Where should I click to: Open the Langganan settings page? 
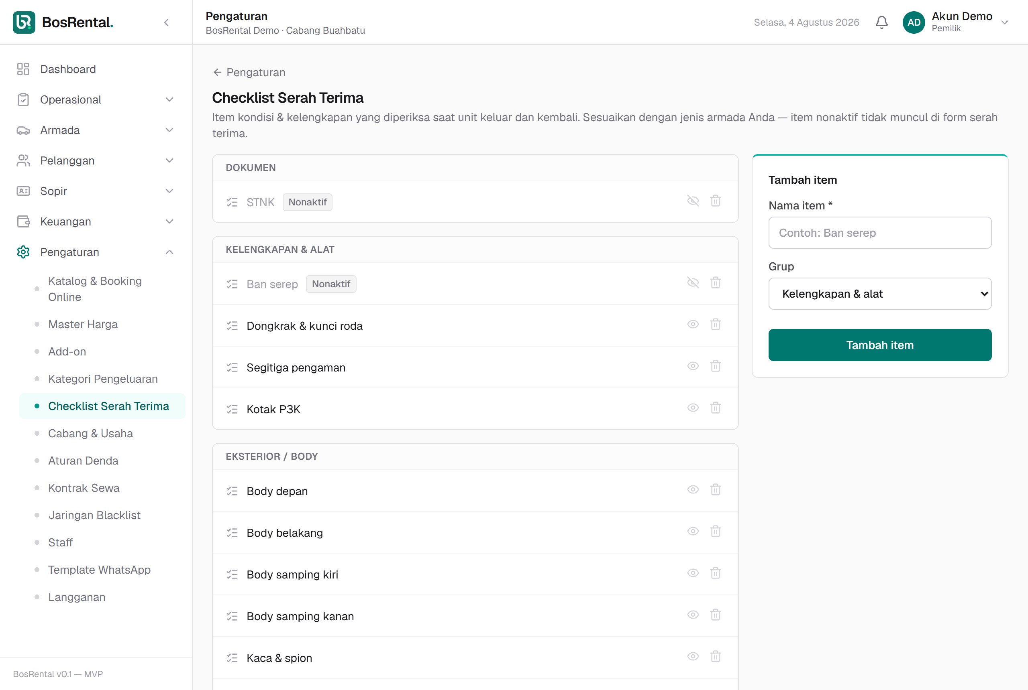click(102, 597)
